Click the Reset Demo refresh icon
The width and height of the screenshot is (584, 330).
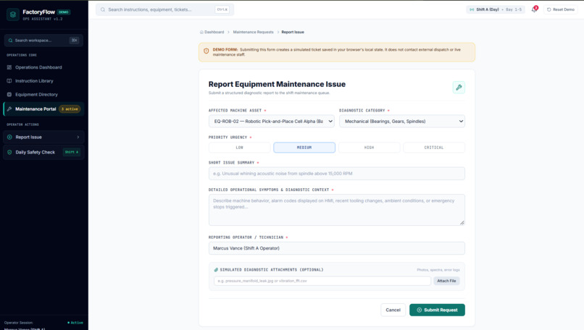point(548,9)
